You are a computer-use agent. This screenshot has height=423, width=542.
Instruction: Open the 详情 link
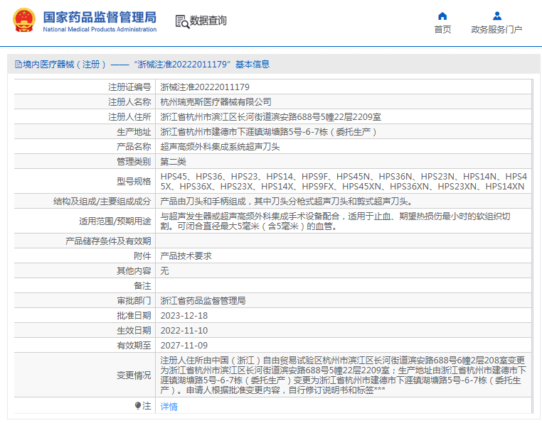click(x=169, y=407)
